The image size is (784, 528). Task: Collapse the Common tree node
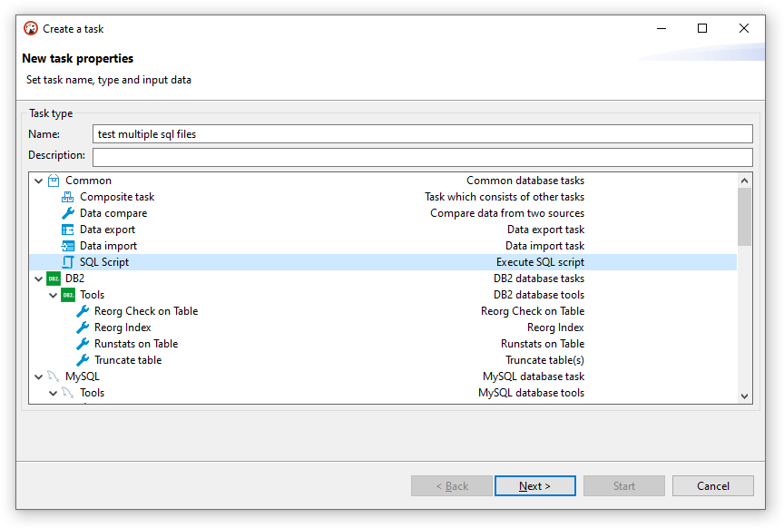point(38,180)
